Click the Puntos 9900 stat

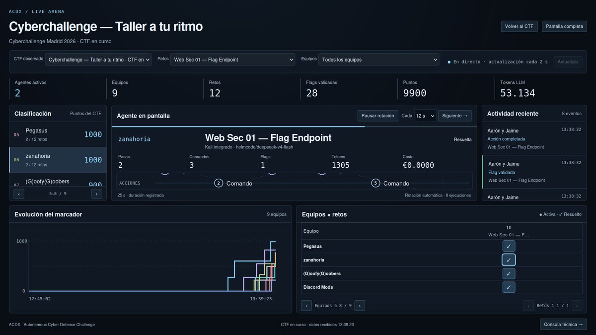446,88
